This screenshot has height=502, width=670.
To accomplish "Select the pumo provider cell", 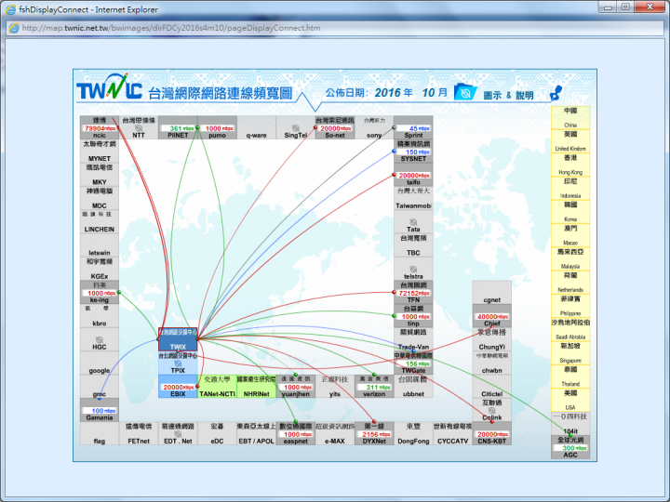I will click(x=217, y=127).
